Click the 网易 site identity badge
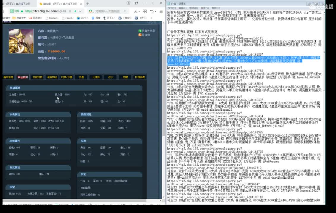The height and width of the screenshot is (213, 336). pos(15,11)
